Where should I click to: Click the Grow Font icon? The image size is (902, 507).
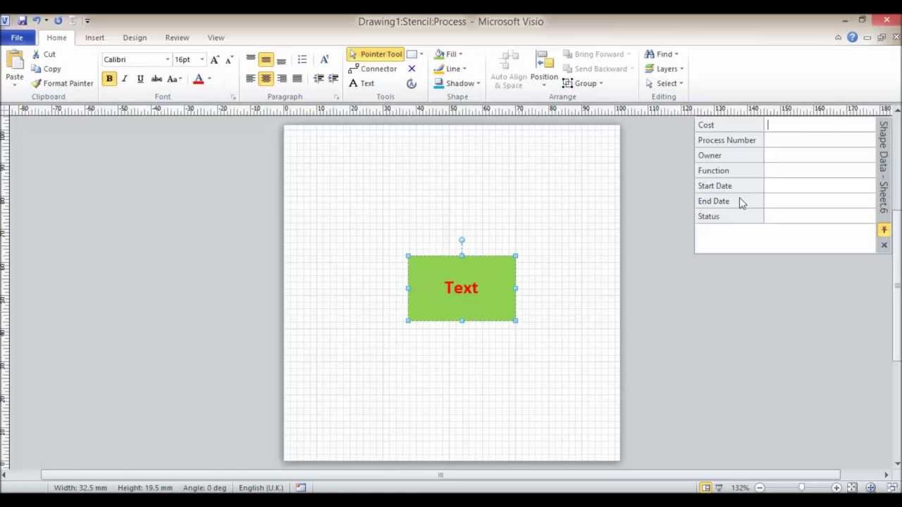click(215, 59)
